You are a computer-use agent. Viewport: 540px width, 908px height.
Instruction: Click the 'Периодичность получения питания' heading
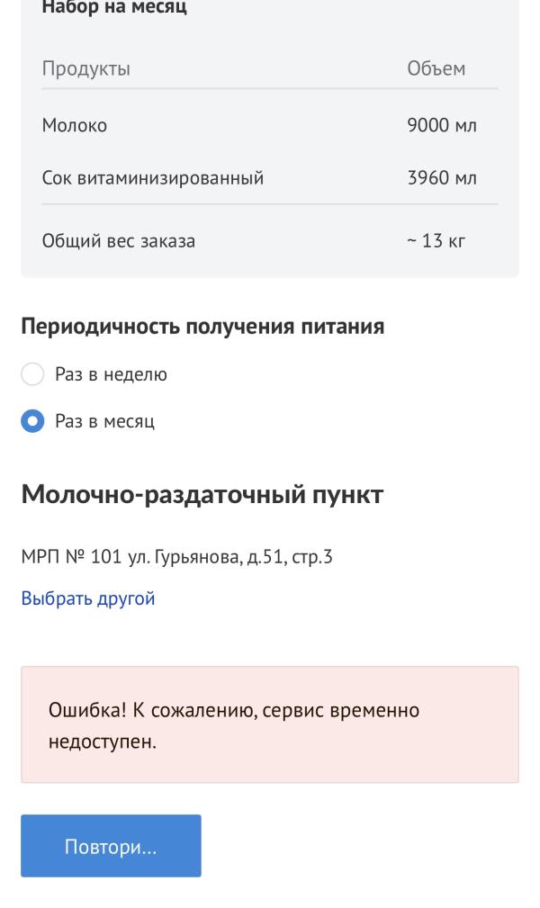202,327
